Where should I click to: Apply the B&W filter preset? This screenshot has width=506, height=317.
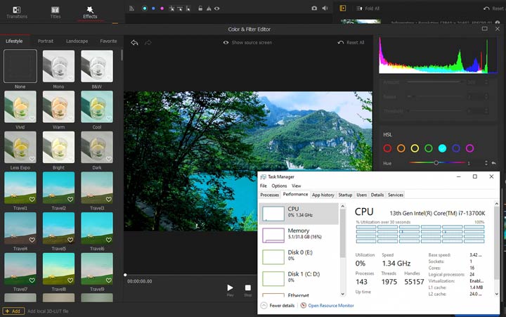click(97, 66)
